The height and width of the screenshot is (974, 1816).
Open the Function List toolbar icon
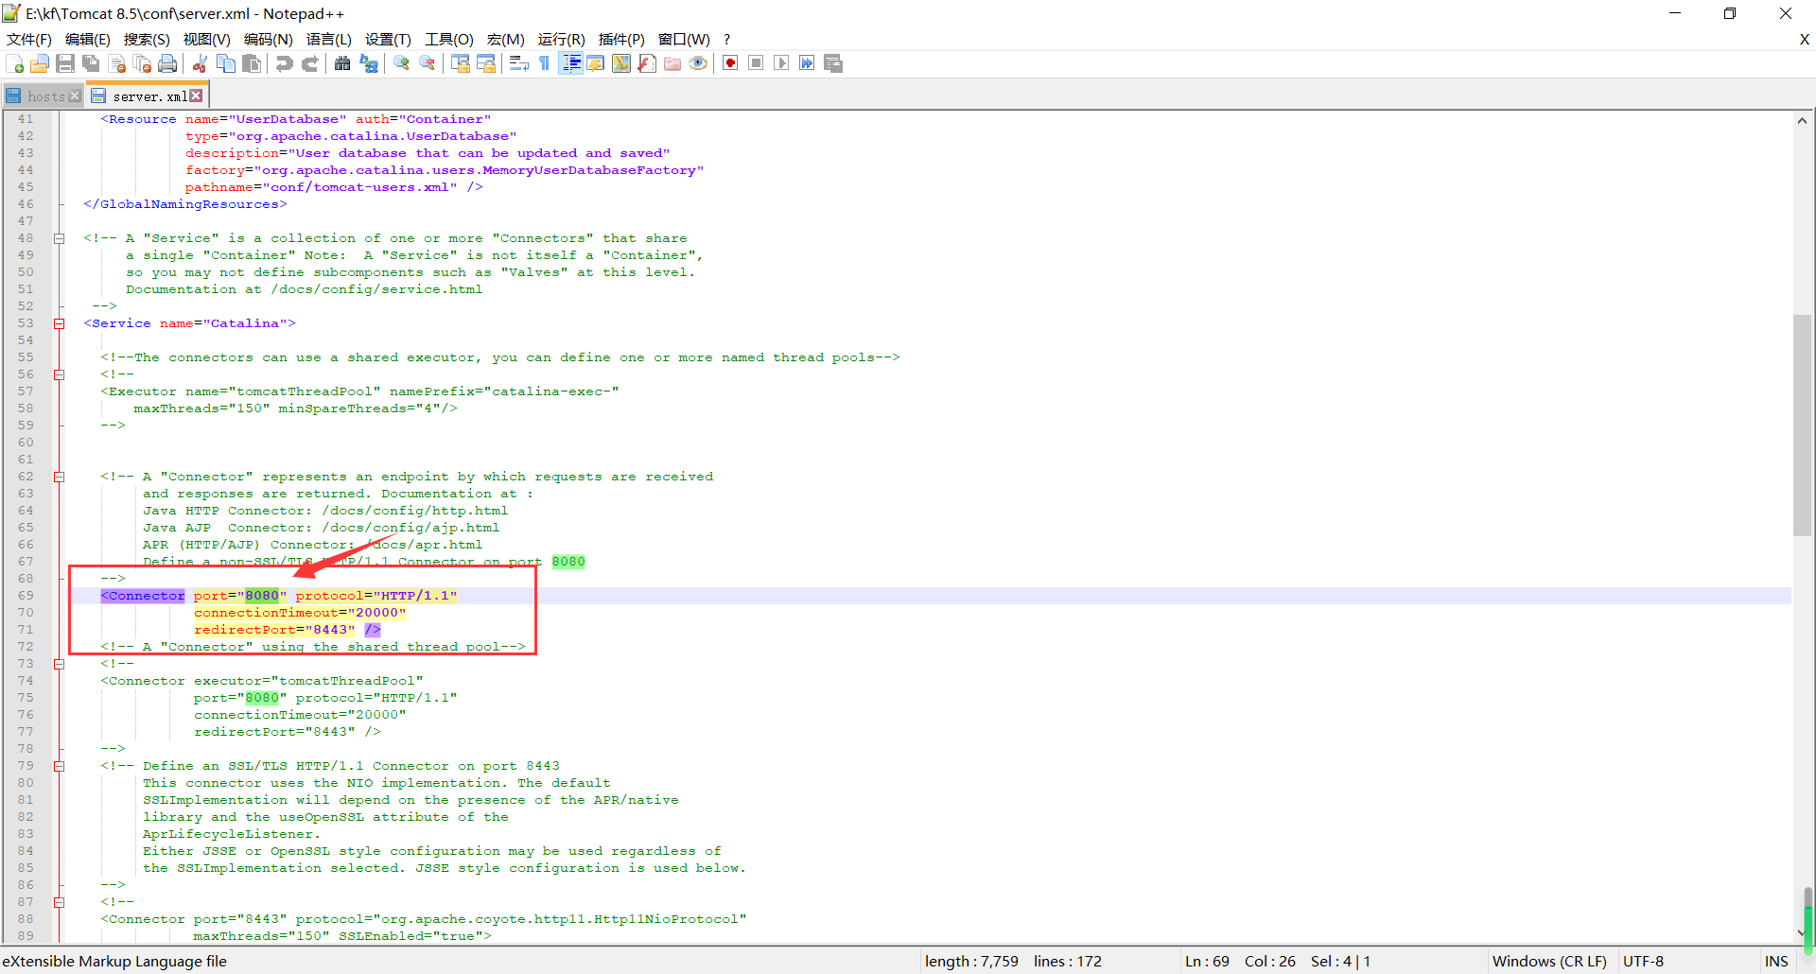(647, 63)
